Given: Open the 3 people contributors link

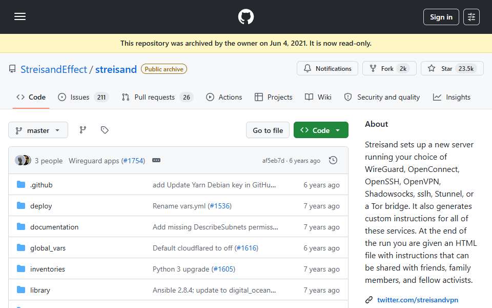Looking at the screenshot, I should (x=48, y=161).
